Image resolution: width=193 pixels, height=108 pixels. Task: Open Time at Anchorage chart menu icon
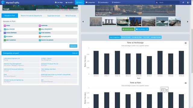(x=186, y=43)
